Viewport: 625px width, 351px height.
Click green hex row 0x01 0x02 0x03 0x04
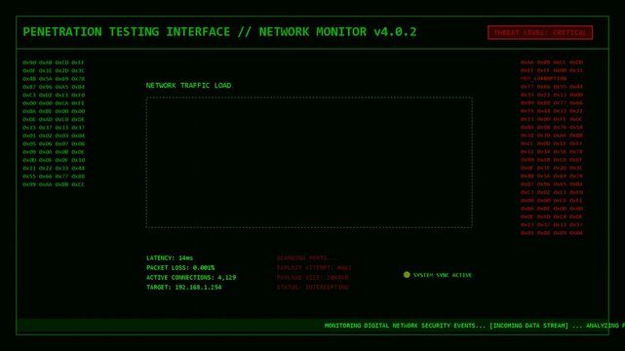coord(54,136)
